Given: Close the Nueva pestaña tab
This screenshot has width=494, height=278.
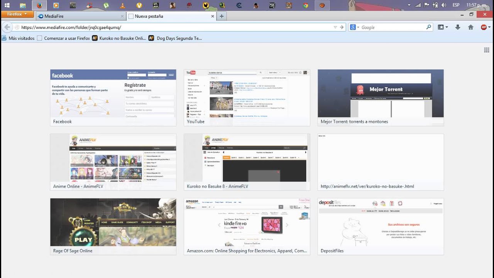Looking at the screenshot, I should click(213, 16).
